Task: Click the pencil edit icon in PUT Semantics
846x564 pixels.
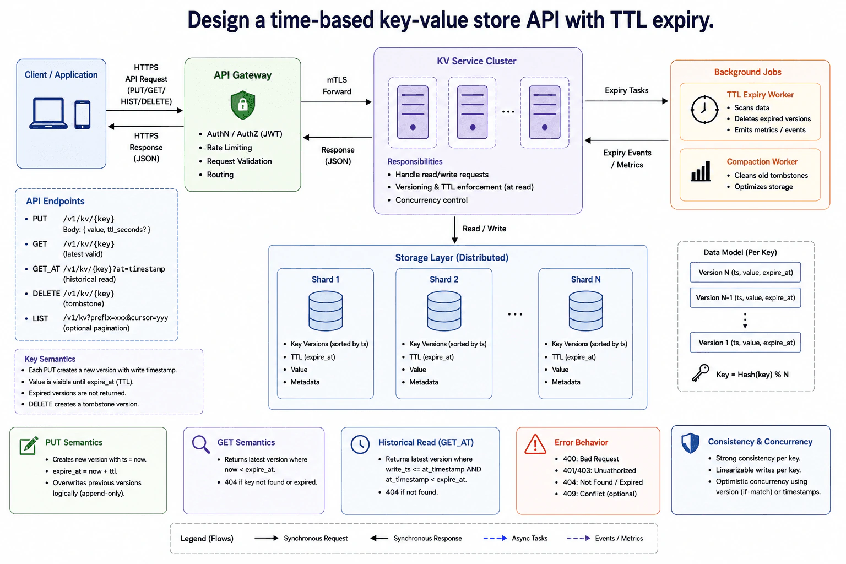Action: click(x=29, y=445)
